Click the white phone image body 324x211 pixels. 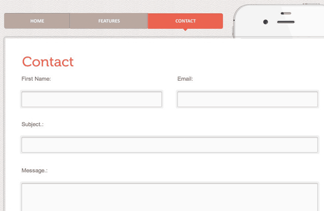(279, 21)
